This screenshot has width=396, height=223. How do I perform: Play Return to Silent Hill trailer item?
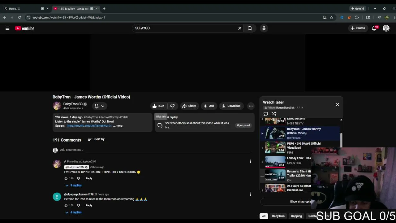(286, 176)
